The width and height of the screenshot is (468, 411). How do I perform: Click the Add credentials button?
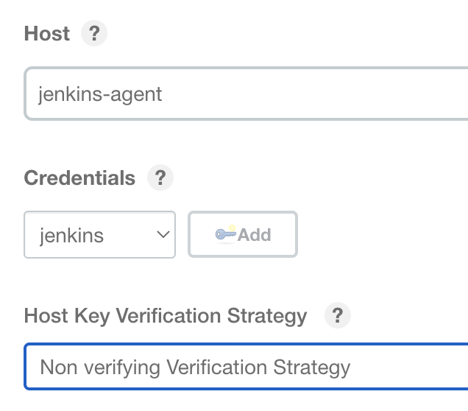(x=243, y=235)
